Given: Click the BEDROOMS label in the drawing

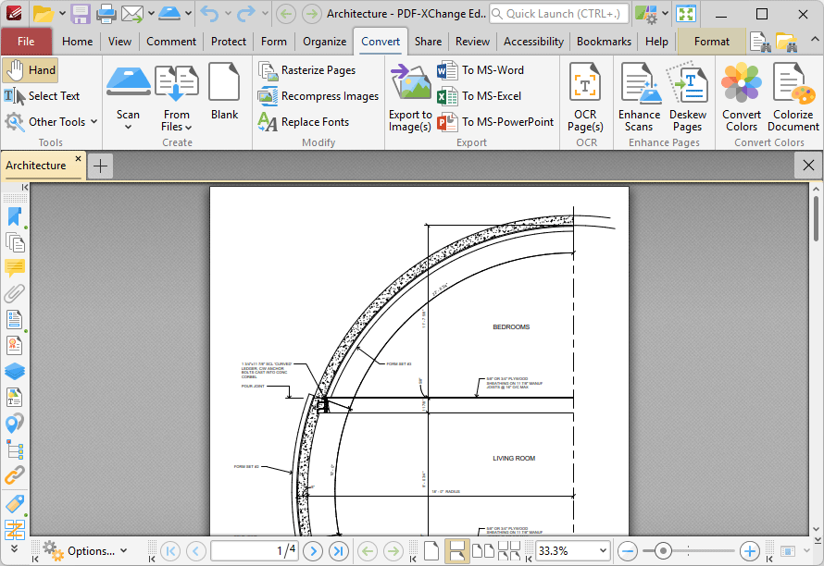Looking at the screenshot, I should (511, 327).
